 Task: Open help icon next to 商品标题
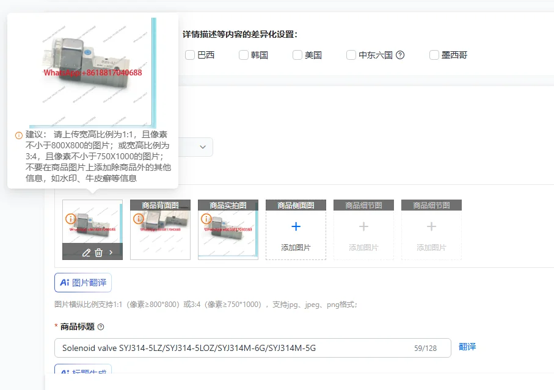click(101, 327)
